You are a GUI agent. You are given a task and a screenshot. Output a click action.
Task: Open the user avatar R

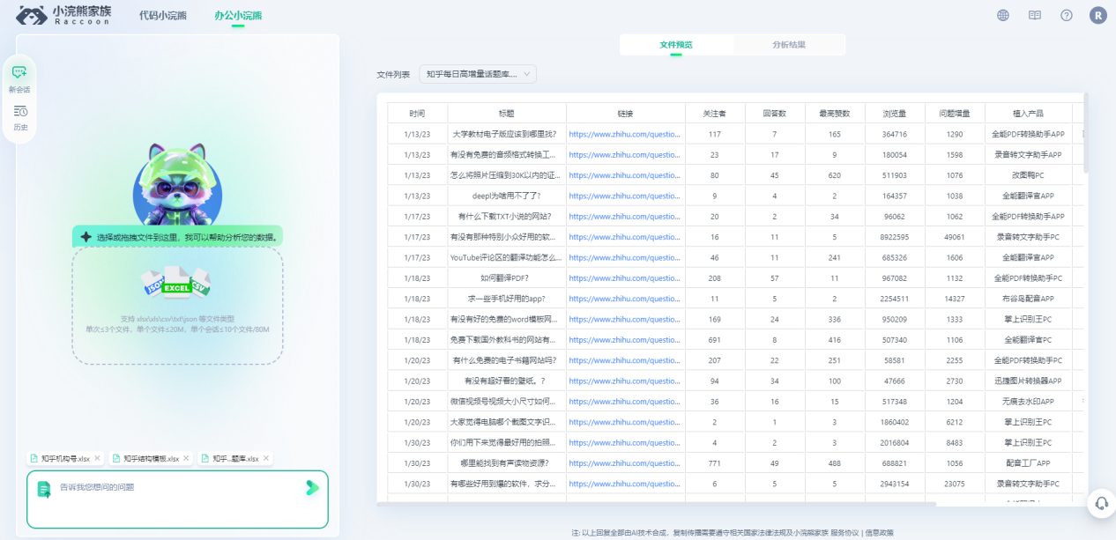(1098, 15)
